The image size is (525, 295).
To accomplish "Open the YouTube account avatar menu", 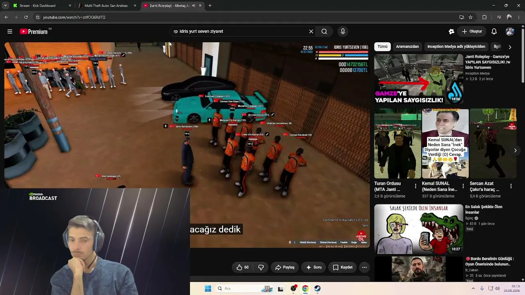I will [510, 32].
